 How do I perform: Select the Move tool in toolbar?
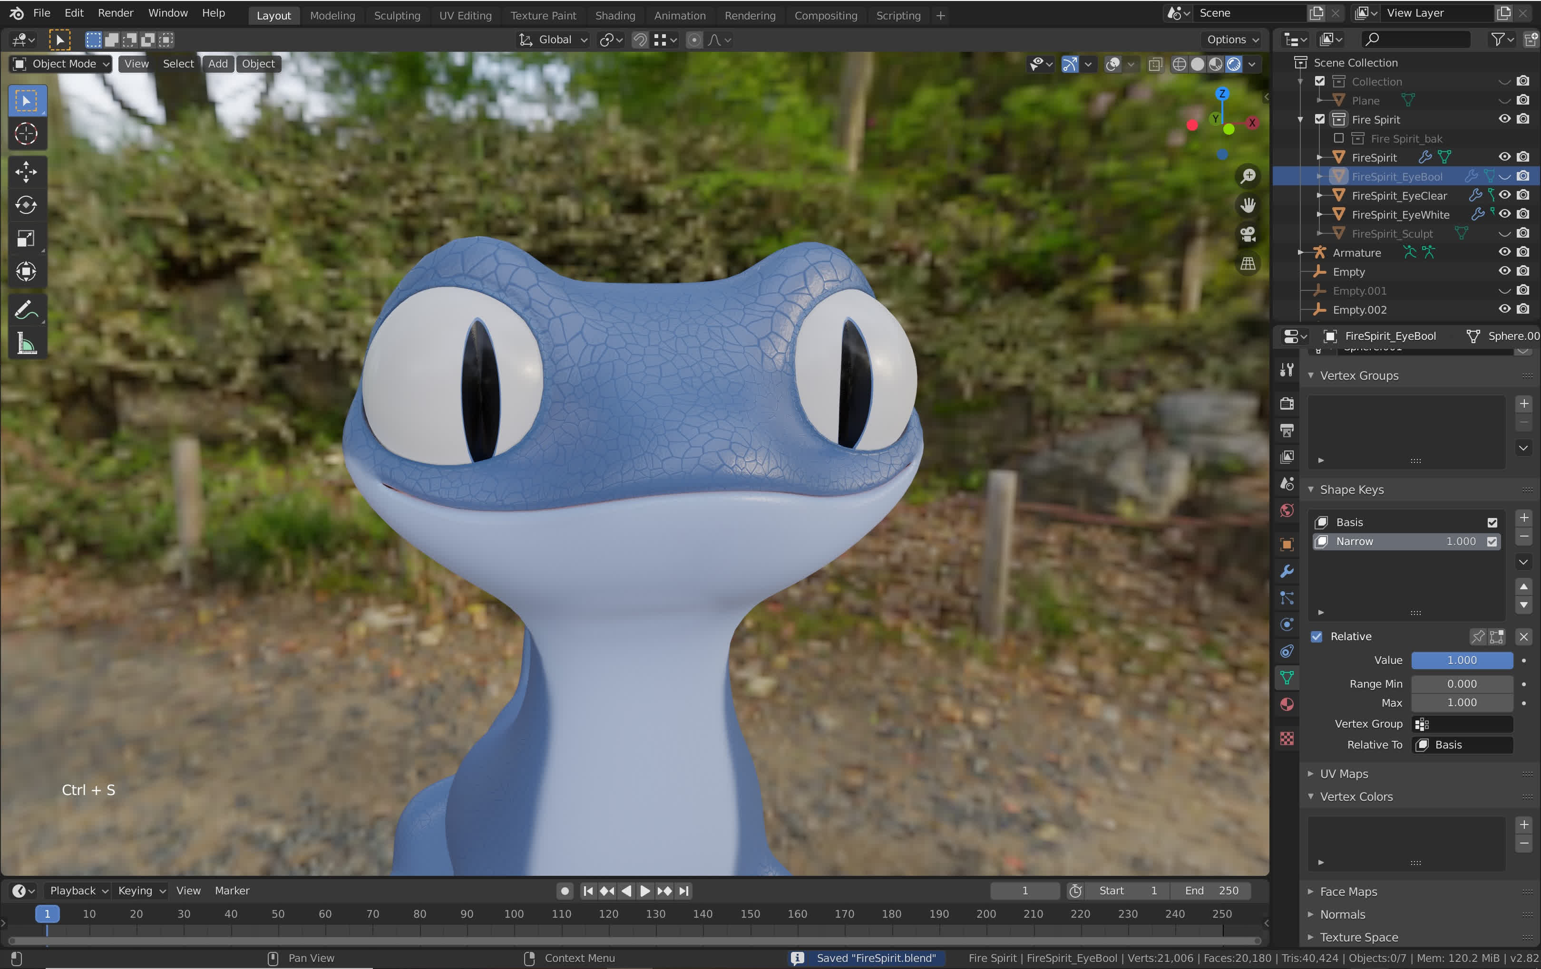coord(26,171)
